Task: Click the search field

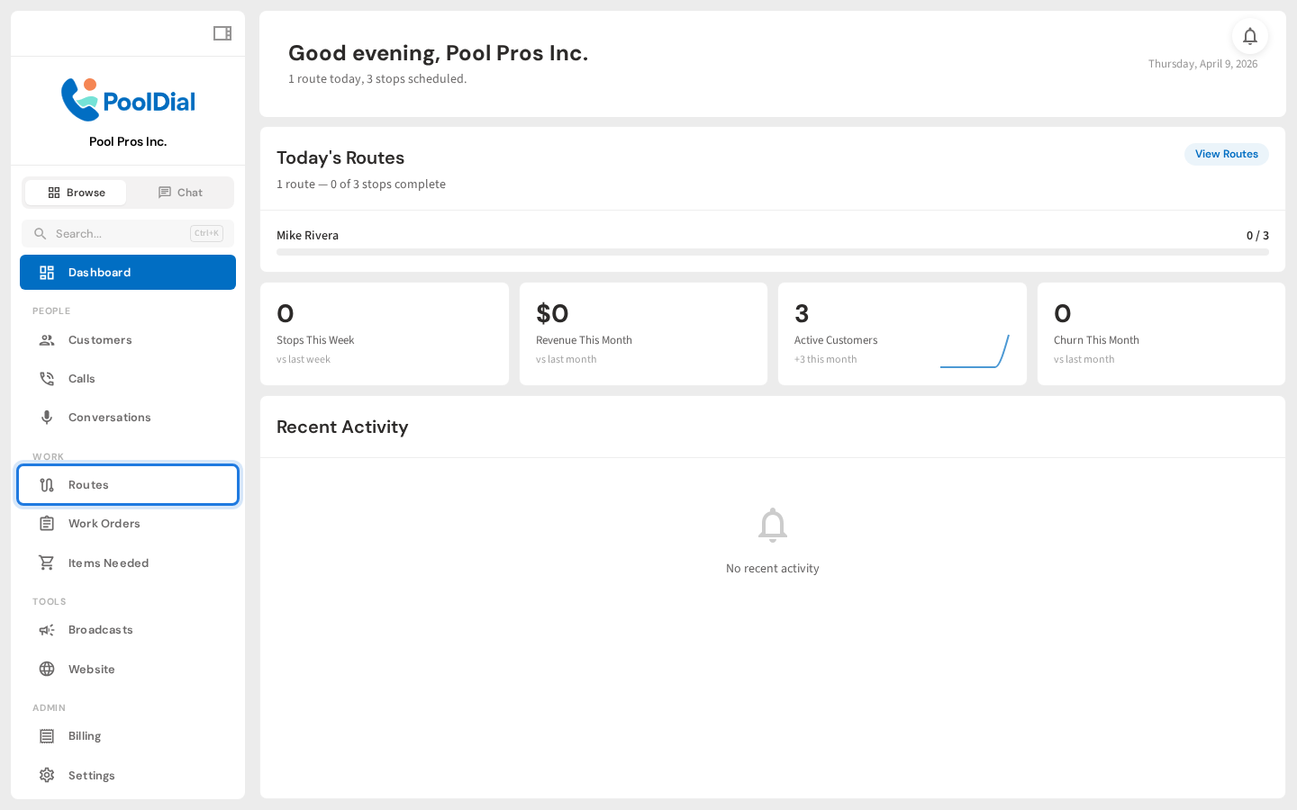Action: pyautogui.click(x=127, y=233)
